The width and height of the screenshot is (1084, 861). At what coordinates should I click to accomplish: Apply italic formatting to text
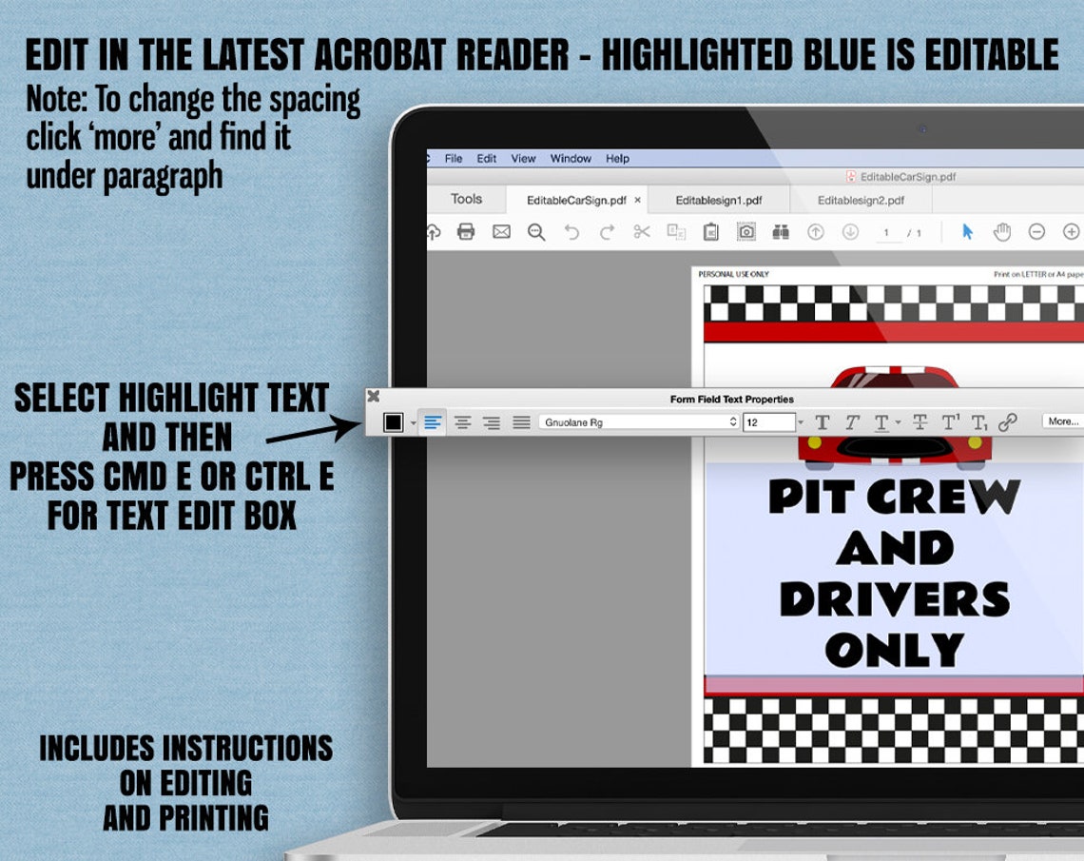tap(853, 422)
